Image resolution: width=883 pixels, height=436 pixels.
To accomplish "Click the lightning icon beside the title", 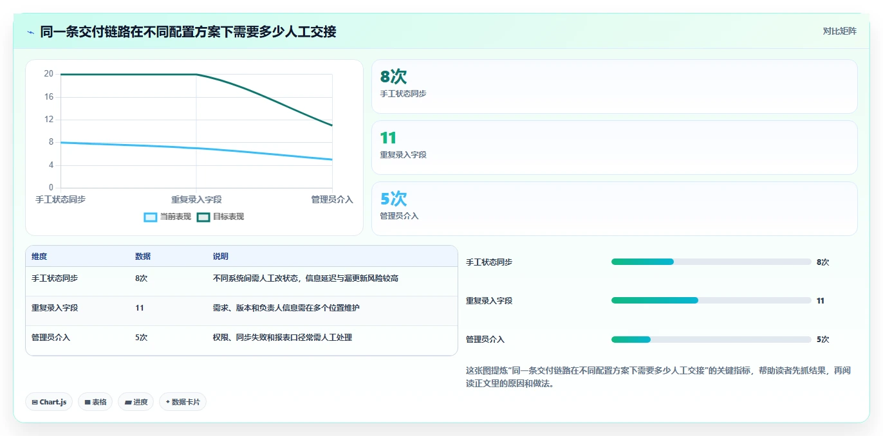I will pos(30,32).
